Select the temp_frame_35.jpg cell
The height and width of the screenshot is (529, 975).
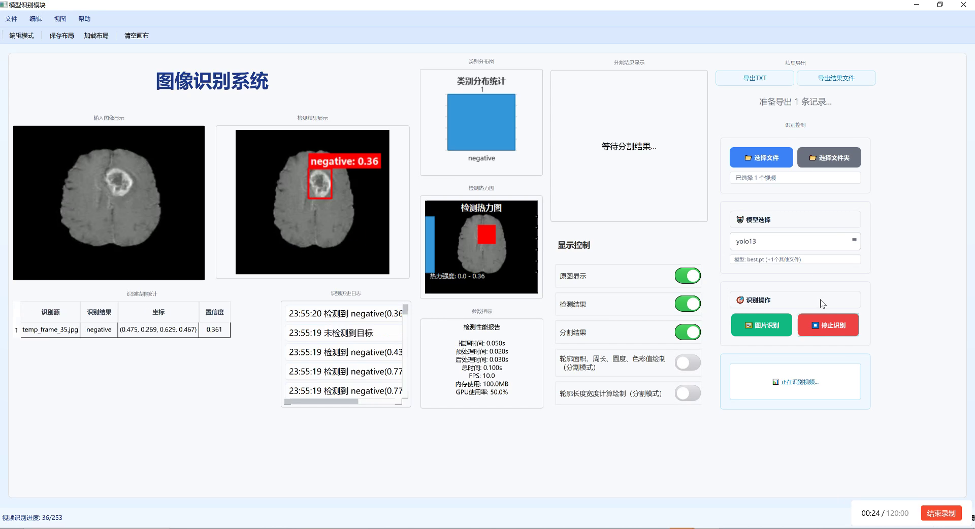(50, 329)
